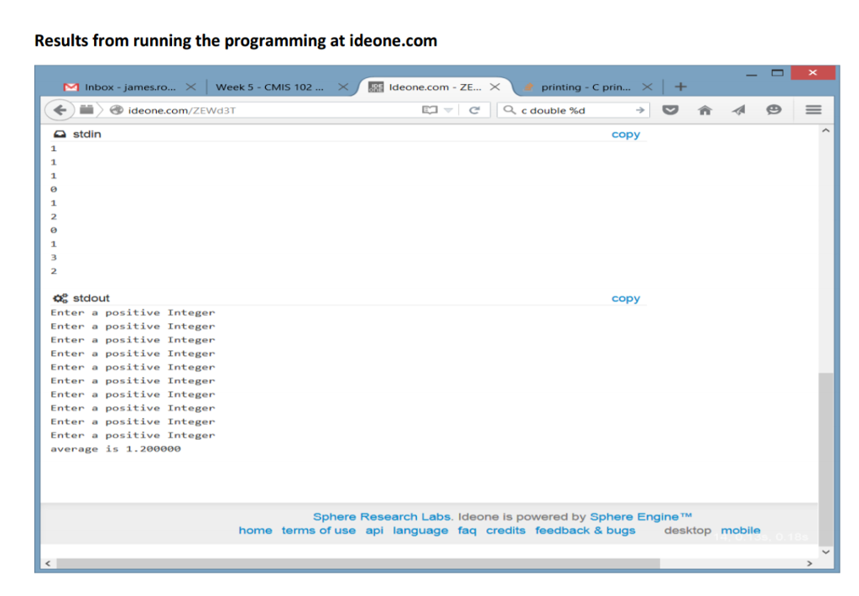This screenshot has height=596, width=859.
Task: Copy the stdin contents
Action: [x=626, y=134]
